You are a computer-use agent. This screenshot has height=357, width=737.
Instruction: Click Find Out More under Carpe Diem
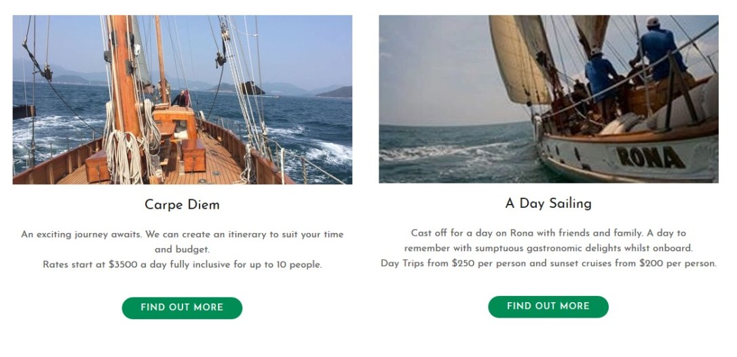(x=182, y=308)
